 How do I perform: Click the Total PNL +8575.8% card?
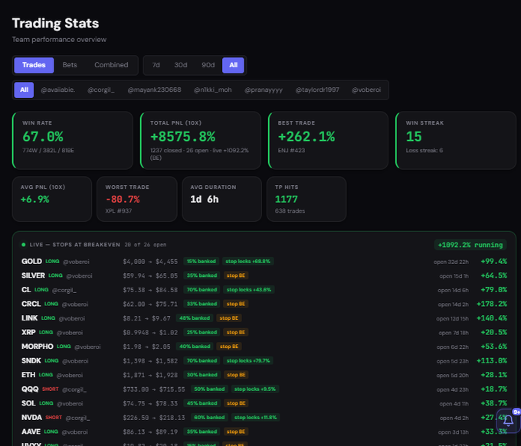pos(201,140)
